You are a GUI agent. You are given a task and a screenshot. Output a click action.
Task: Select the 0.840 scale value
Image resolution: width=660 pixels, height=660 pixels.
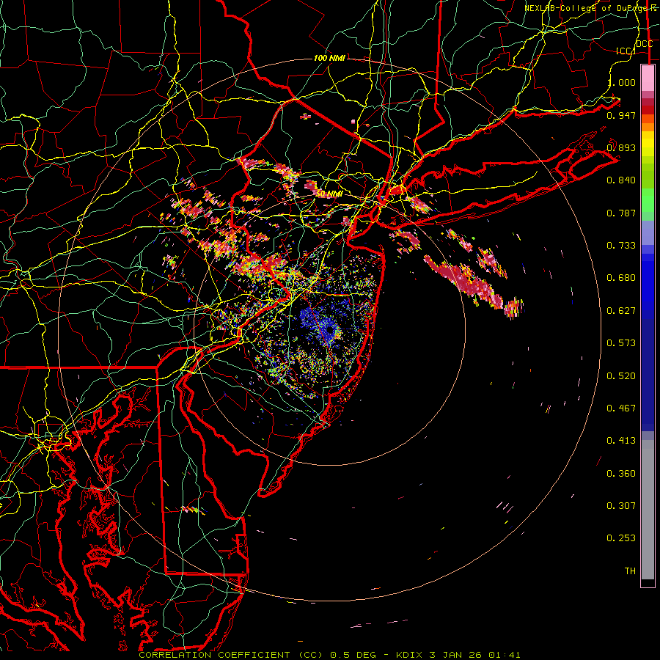[x=621, y=180]
